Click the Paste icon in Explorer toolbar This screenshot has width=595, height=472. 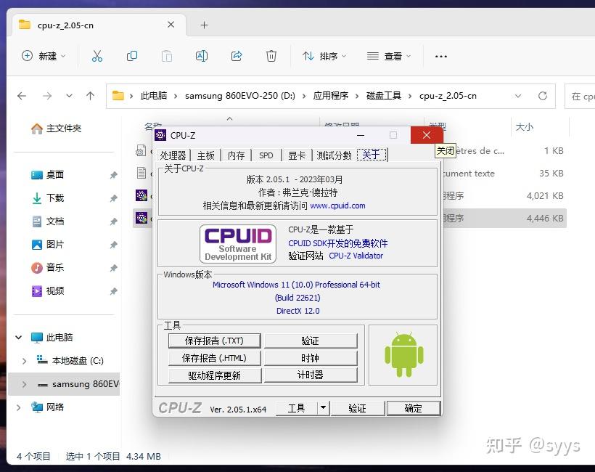(x=166, y=55)
